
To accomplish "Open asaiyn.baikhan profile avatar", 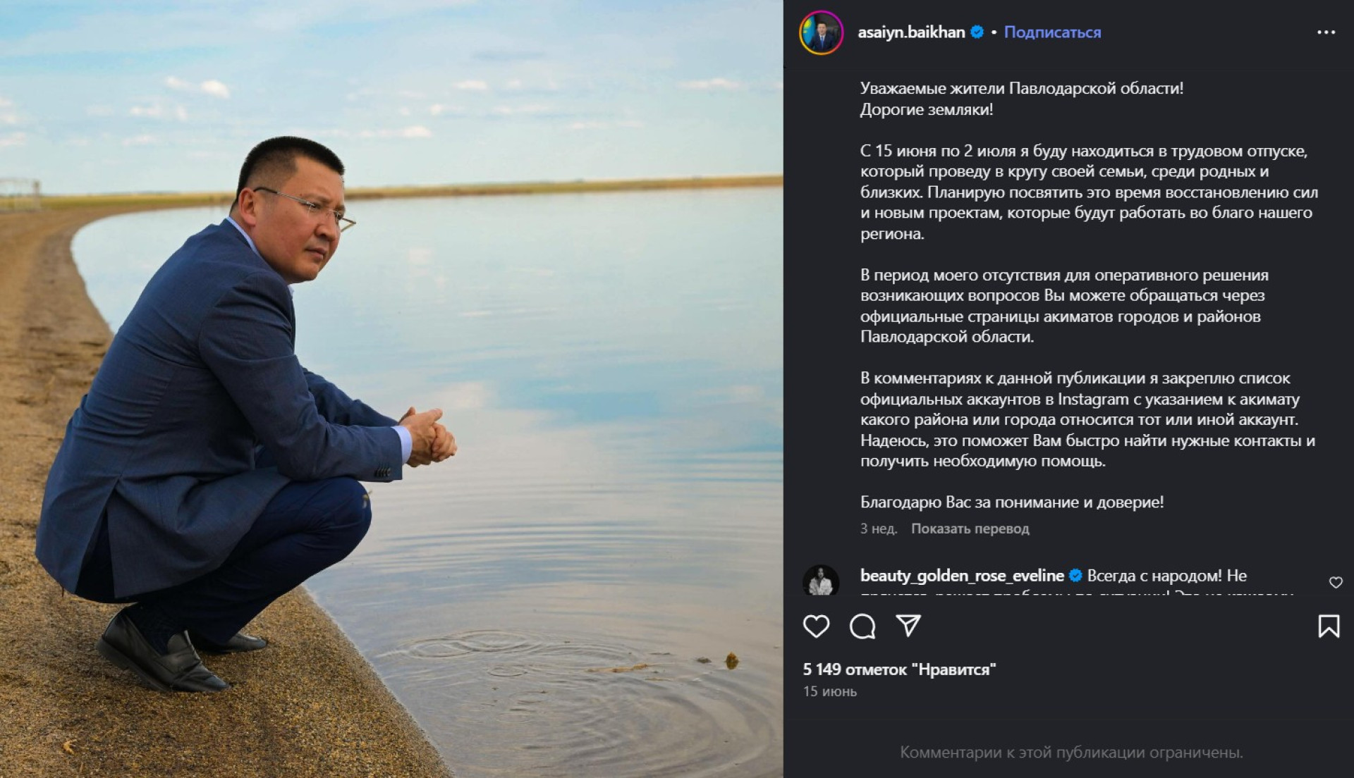I will [821, 32].
